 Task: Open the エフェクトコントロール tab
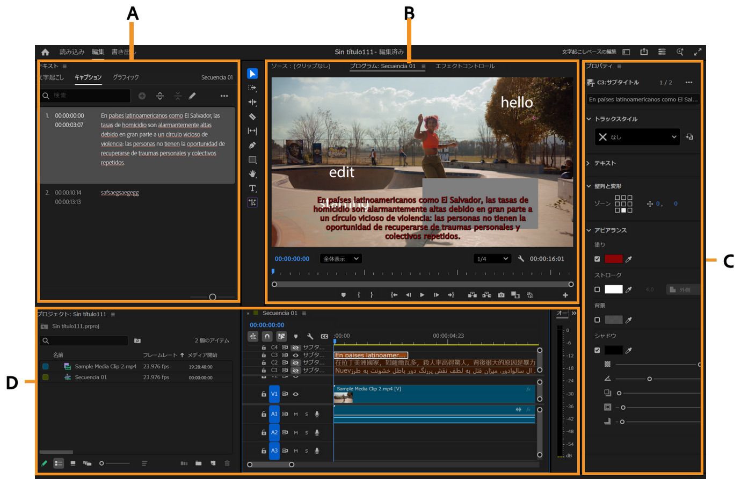coord(467,66)
